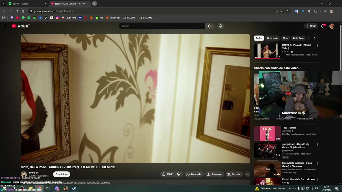Select the De la Rose filter chip

[x=298, y=38]
